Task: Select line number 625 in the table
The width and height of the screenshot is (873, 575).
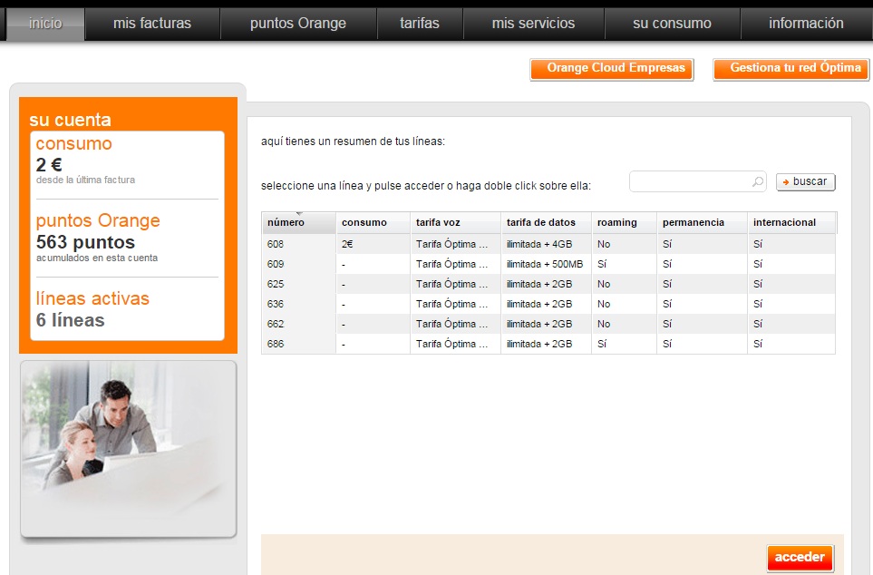Action: click(276, 284)
